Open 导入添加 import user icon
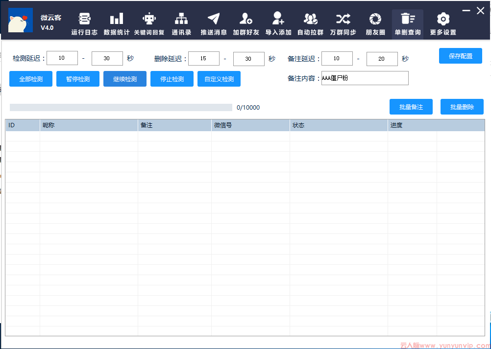The width and height of the screenshot is (491, 349). tap(278, 19)
